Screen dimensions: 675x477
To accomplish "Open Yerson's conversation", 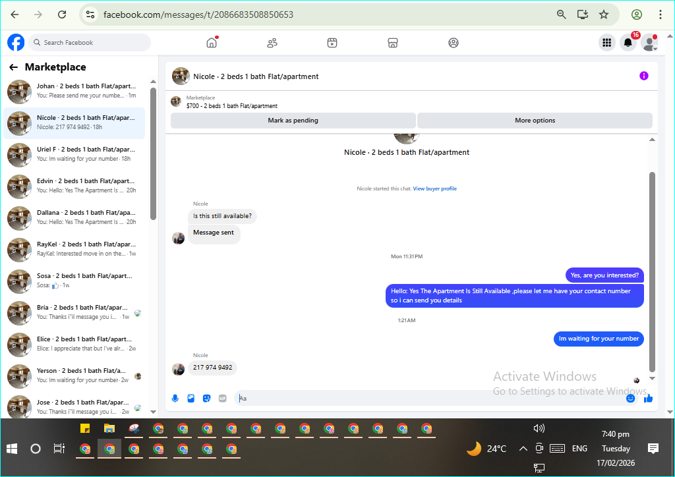I will coord(74,376).
